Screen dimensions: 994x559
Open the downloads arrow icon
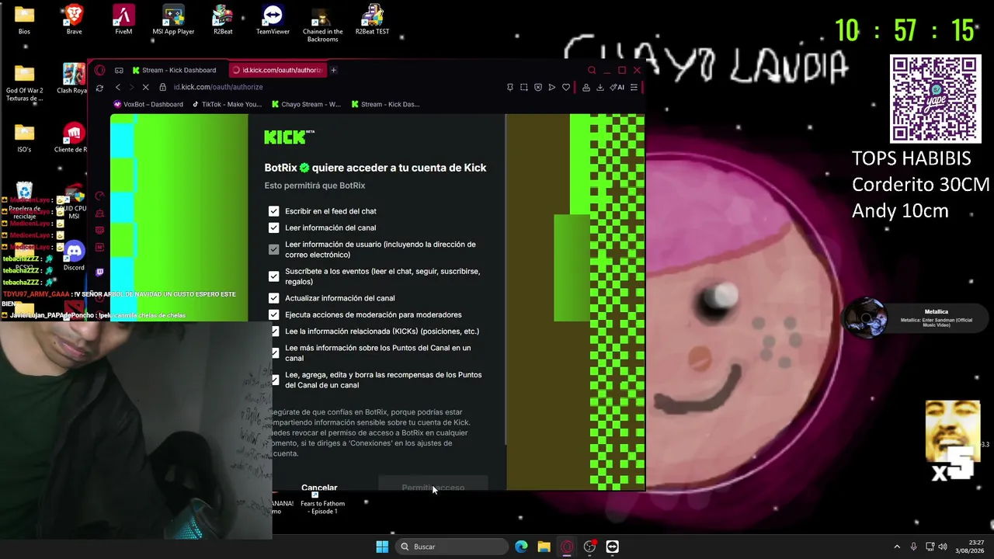[600, 88]
